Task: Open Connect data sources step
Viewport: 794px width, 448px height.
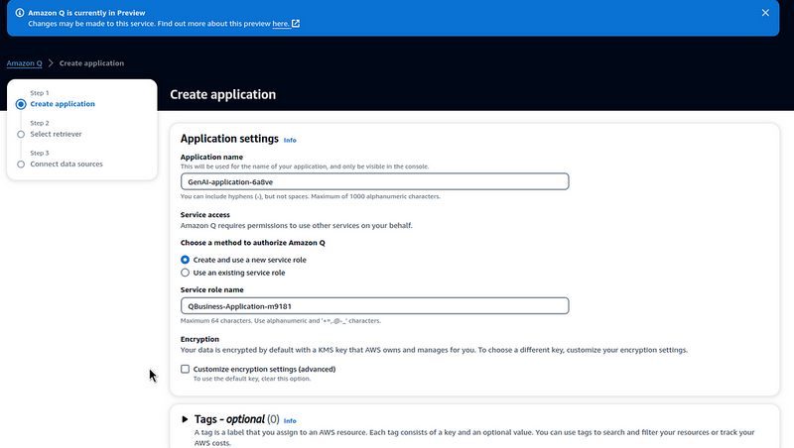Action: coord(66,164)
